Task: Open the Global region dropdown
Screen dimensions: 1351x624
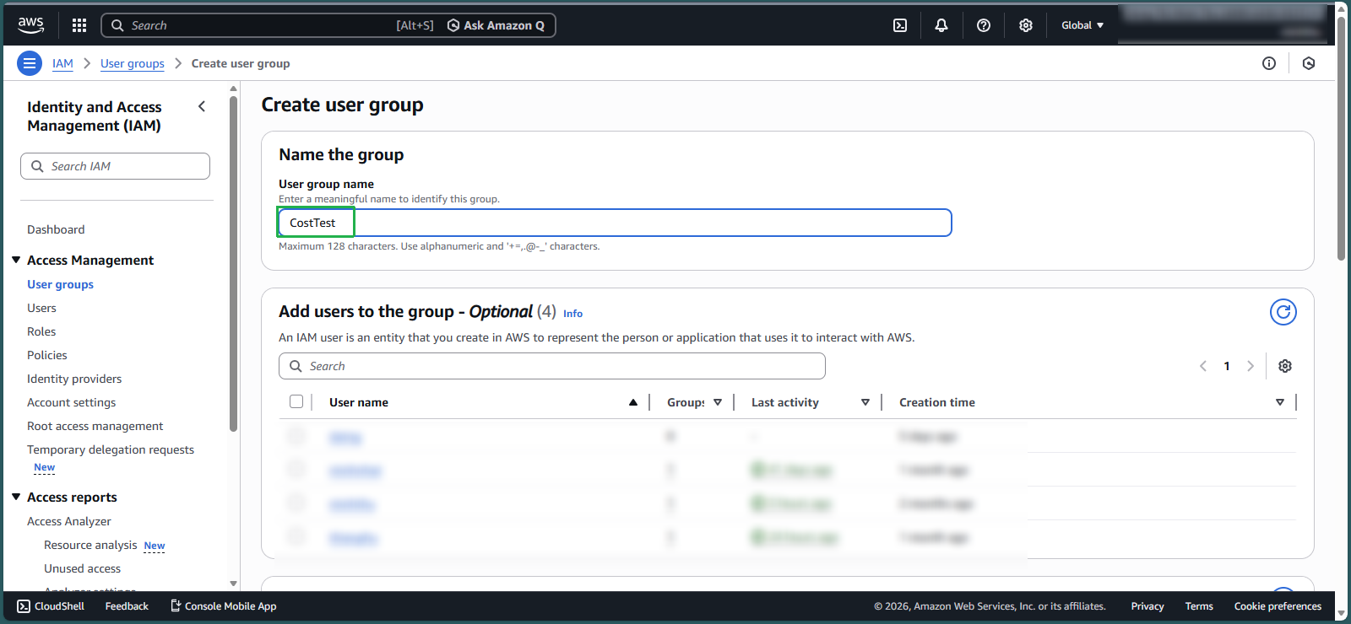Action: click(1082, 25)
